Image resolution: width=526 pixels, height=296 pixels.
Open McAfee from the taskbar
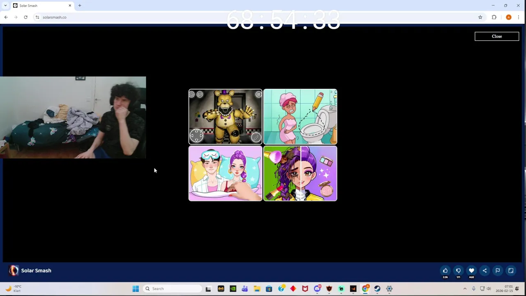click(305, 289)
